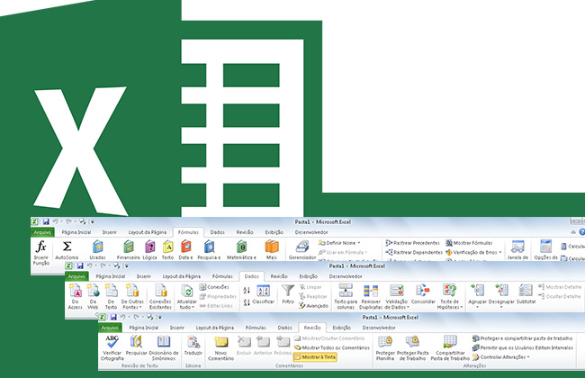
Task: Click Da Web import icon
Action: coord(93,291)
